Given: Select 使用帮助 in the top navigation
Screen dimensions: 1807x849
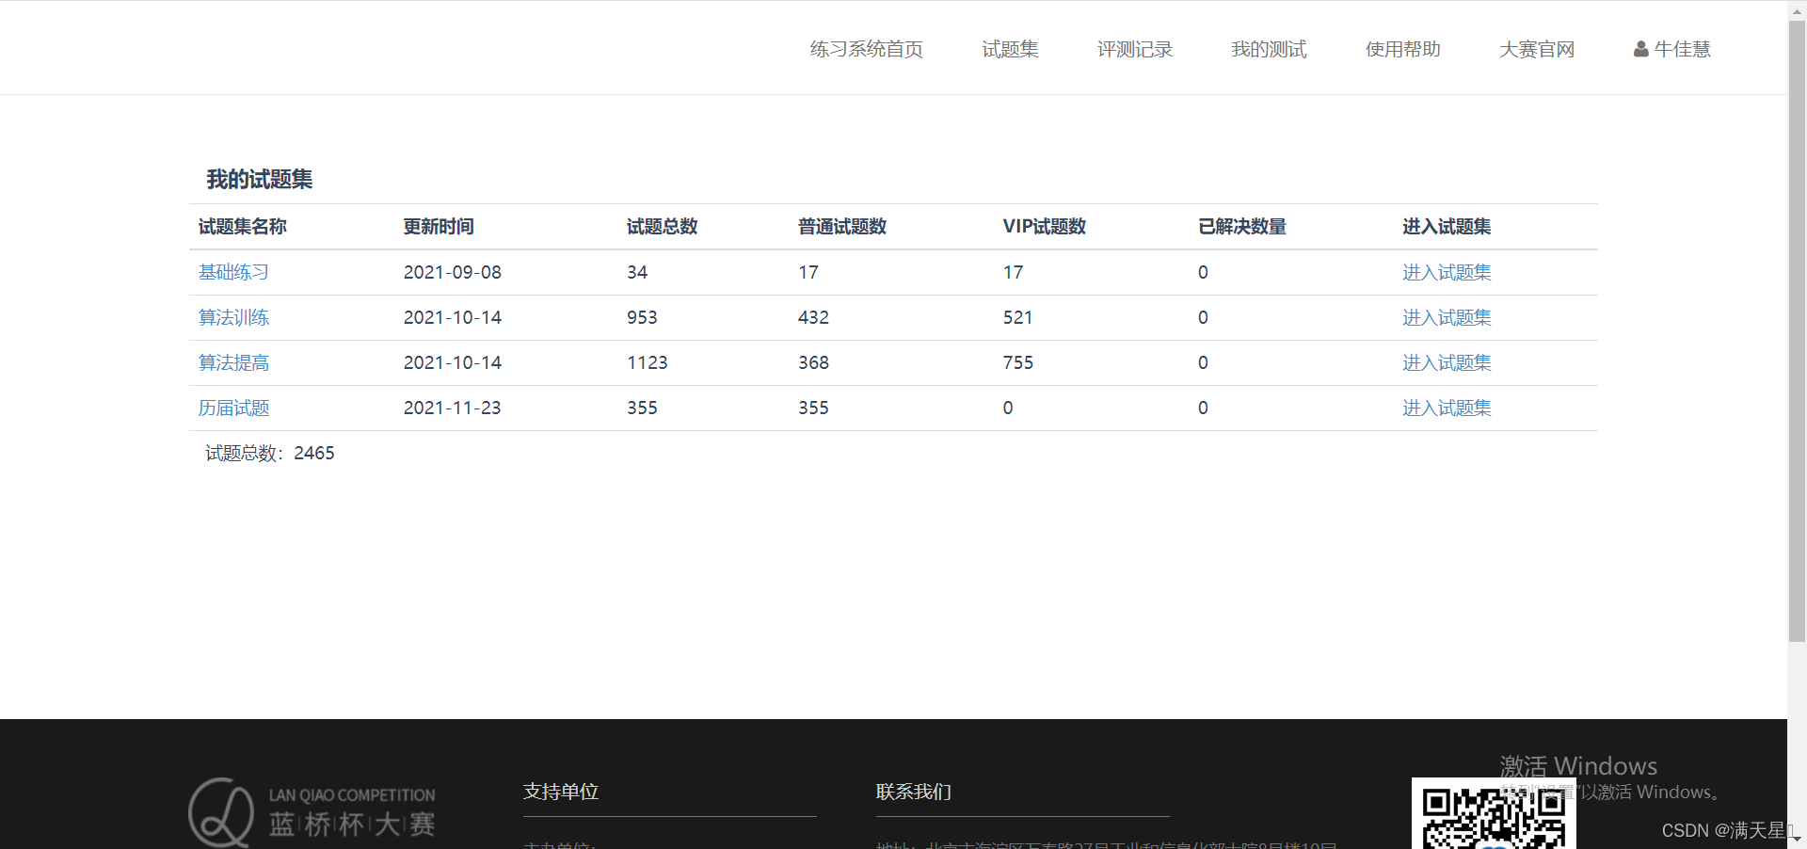Looking at the screenshot, I should [x=1402, y=49].
